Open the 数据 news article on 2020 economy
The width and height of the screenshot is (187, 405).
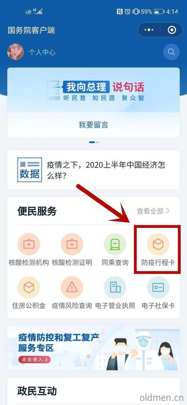click(x=93, y=170)
